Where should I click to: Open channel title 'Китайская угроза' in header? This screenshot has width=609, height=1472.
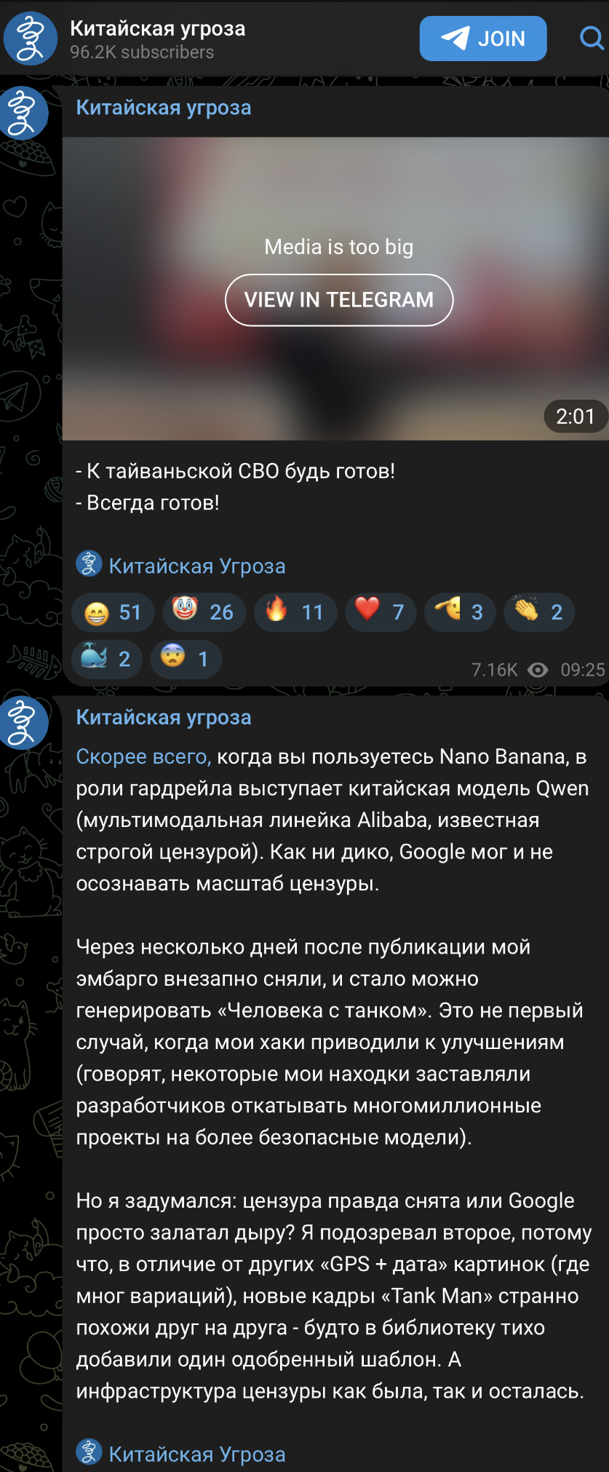(x=158, y=28)
